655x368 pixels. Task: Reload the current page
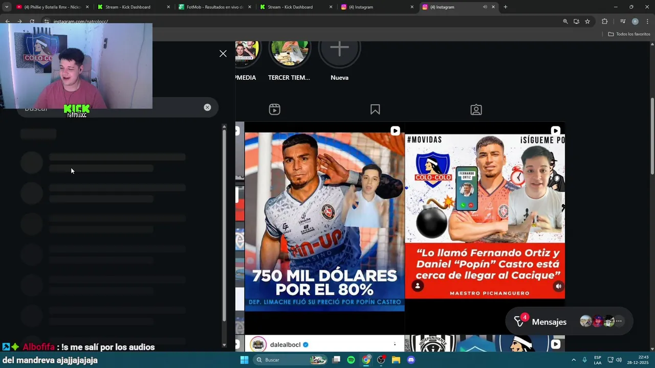[32, 21]
